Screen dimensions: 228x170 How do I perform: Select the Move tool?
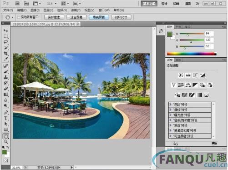click(5, 30)
